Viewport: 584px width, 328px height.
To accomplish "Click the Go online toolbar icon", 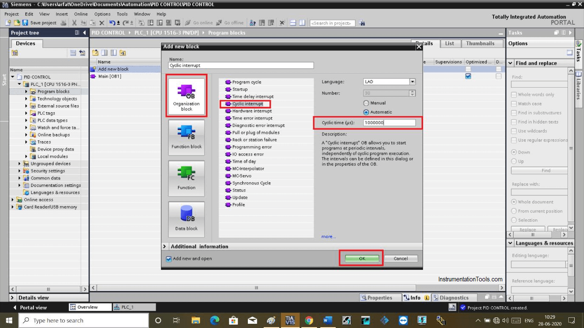I will 188,23.
